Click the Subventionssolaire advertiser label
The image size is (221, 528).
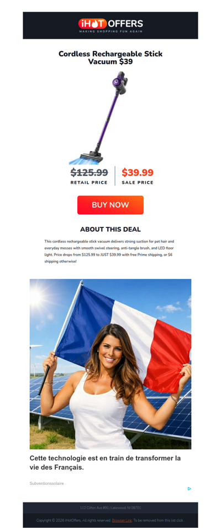coord(46,483)
